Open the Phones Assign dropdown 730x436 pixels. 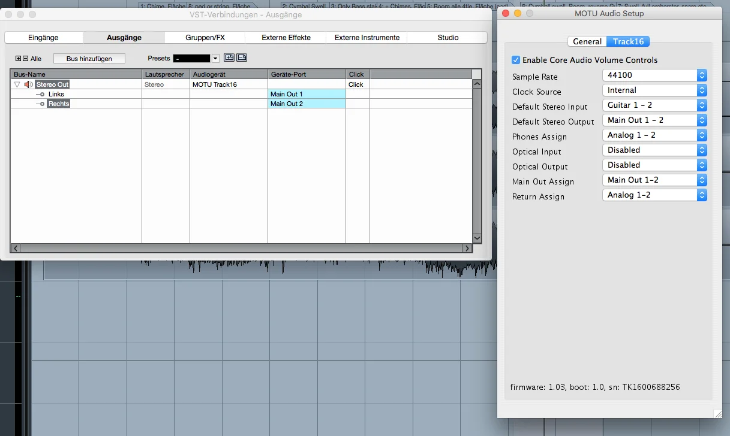pyautogui.click(x=654, y=135)
